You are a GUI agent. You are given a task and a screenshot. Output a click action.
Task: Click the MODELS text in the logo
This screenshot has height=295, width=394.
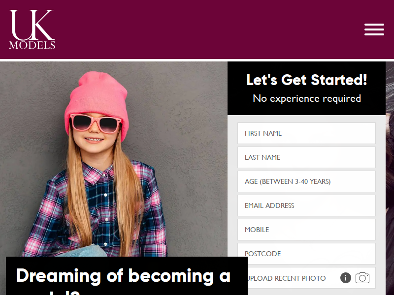click(x=32, y=45)
